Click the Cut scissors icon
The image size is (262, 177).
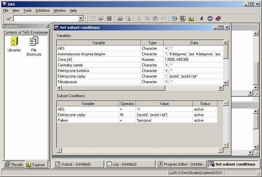(139, 19)
